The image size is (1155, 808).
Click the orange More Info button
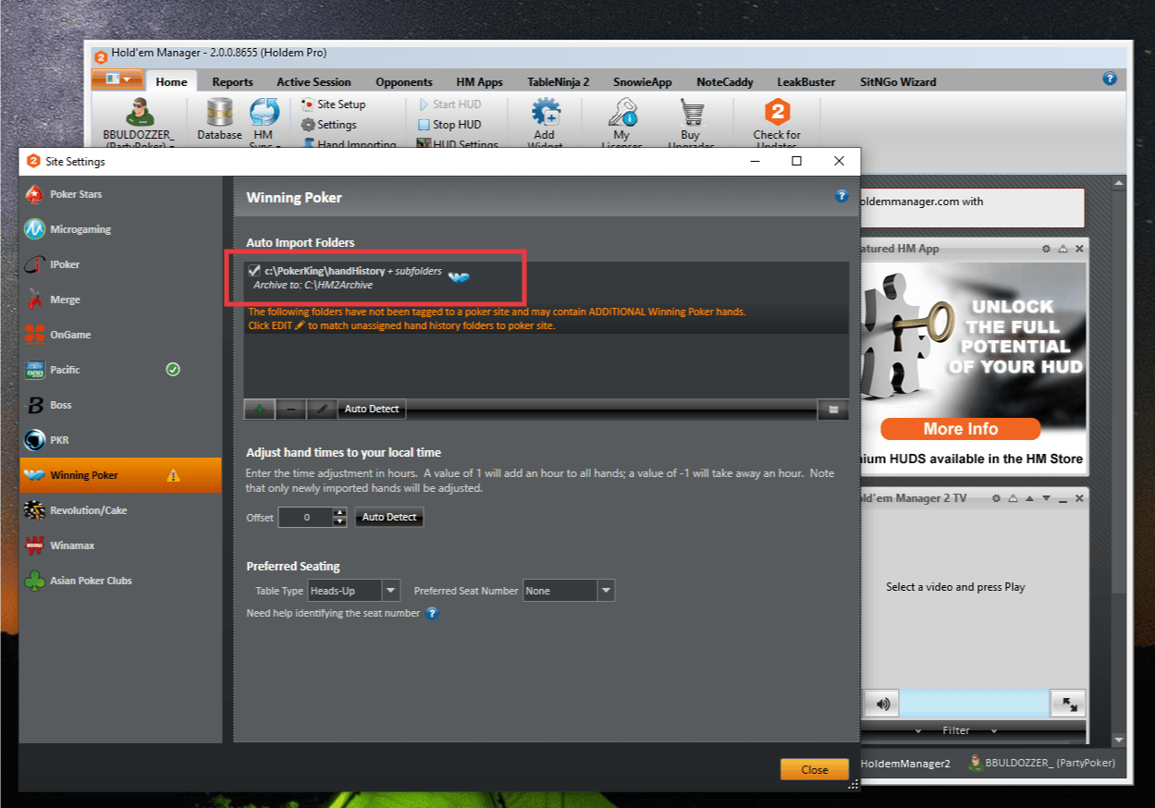tap(960, 429)
